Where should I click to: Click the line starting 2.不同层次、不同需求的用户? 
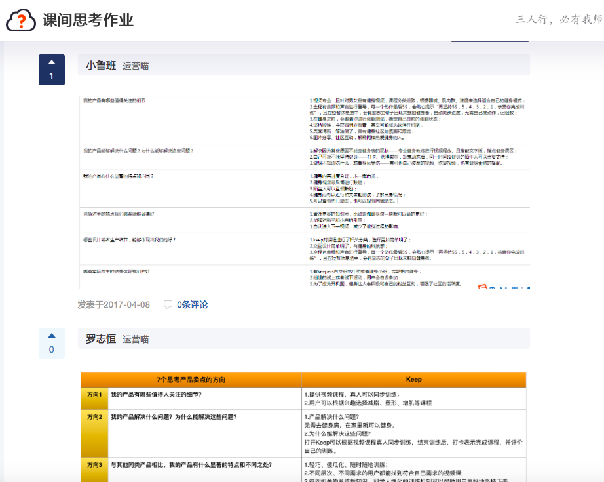tap(384, 473)
